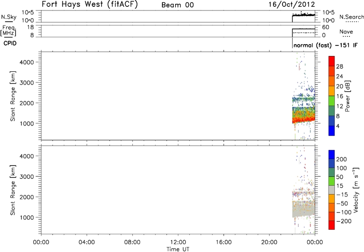The image size is (364, 252).
Task: Select left '10^5' noise axis label
Action: pos(28,12)
